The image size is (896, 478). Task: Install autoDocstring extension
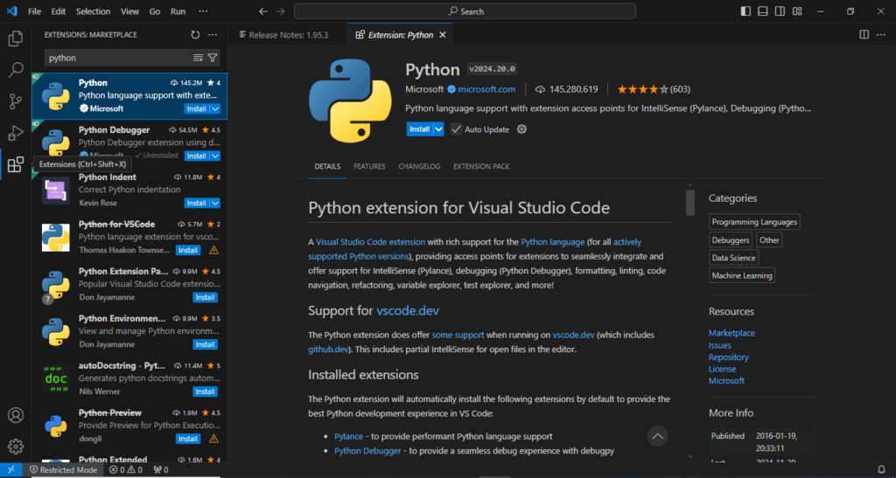(205, 391)
